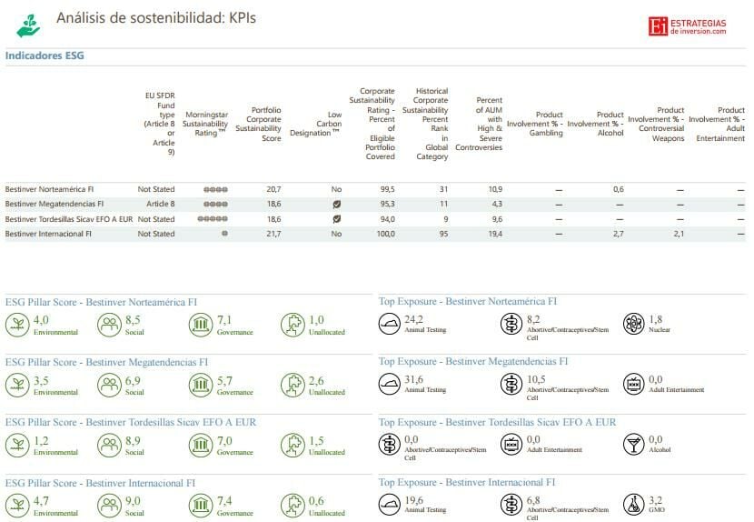Click Megatendencias Low Carbon Designation leaf badge
The width and height of the screenshot is (754, 522).
pyautogui.click(x=336, y=205)
